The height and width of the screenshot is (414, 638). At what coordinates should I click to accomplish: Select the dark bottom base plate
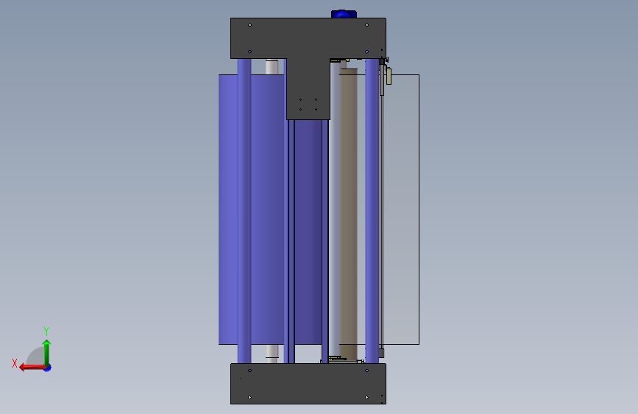[x=308, y=384]
